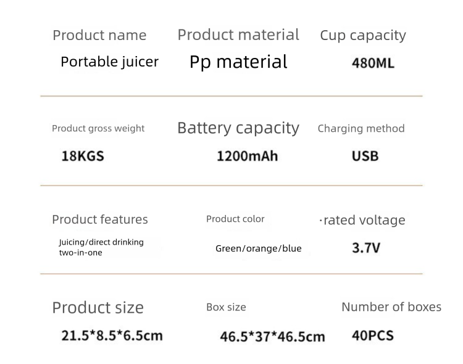Click the '18KGS' value

click(83, 156)
